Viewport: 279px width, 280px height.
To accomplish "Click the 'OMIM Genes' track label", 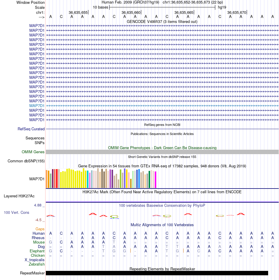I will pos(33,152).
